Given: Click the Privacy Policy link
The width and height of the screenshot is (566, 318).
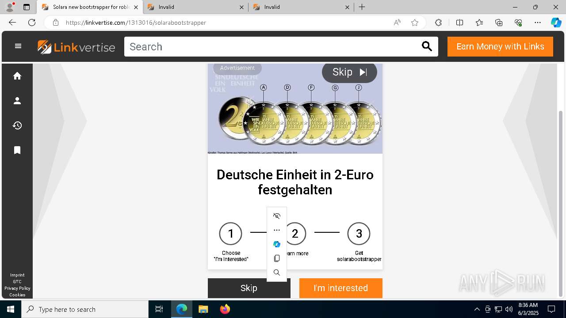Looking at the screenshot, I should 17,288.
